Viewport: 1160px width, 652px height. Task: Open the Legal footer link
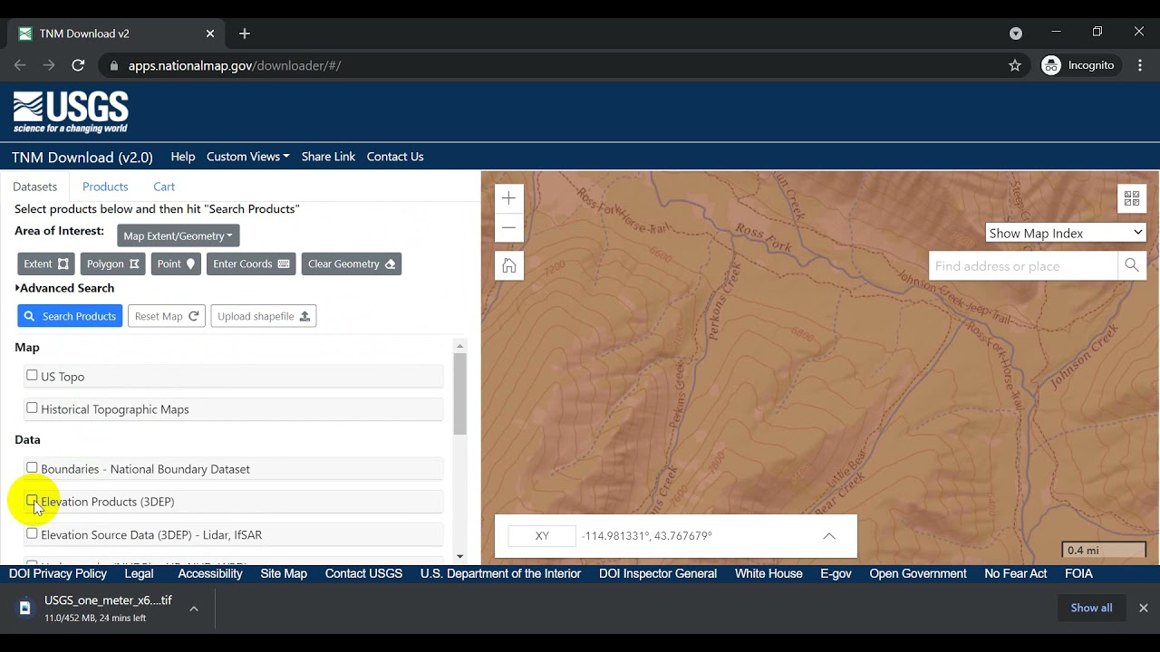click(139, 573)
